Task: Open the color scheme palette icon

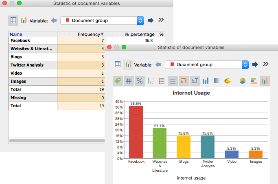Action: point(228,81)
